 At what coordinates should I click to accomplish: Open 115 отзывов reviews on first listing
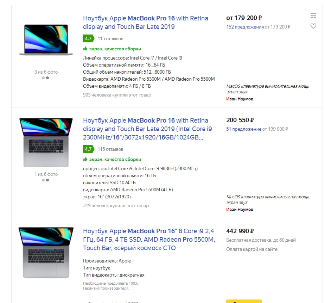click(110, 38)
